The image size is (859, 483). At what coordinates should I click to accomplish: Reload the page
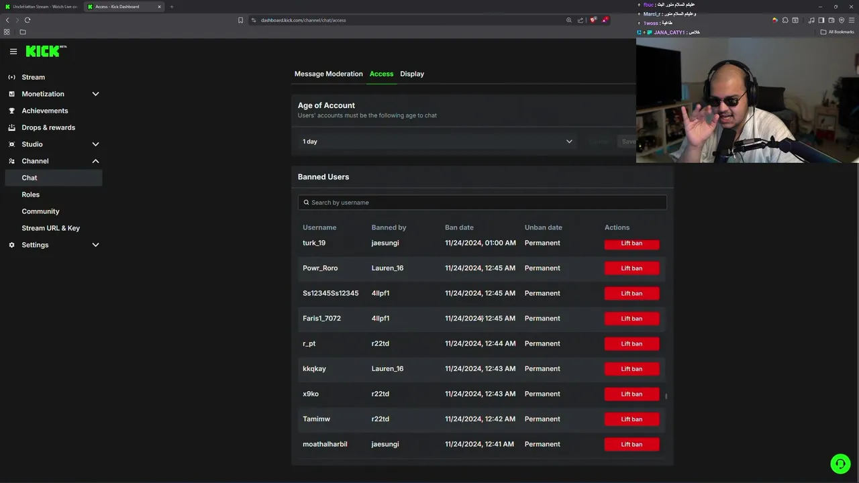click(28, 20)
